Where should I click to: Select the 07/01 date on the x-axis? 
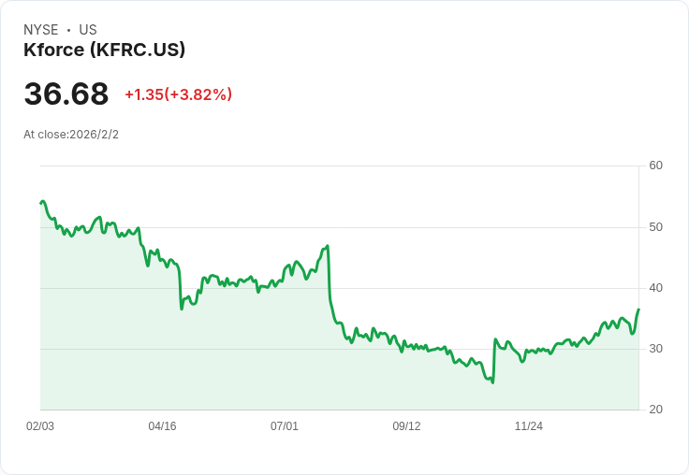point(285,426)
